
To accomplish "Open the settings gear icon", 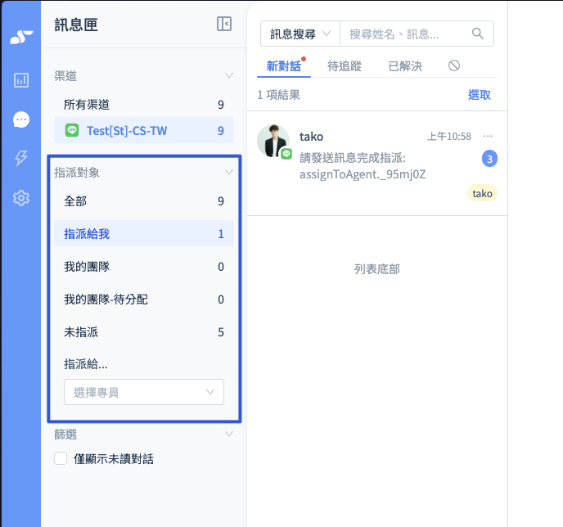I will 21,198.
